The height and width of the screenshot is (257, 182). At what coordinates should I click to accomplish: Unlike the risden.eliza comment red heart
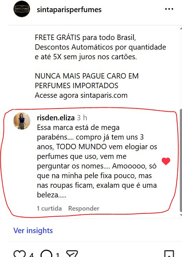166,161
